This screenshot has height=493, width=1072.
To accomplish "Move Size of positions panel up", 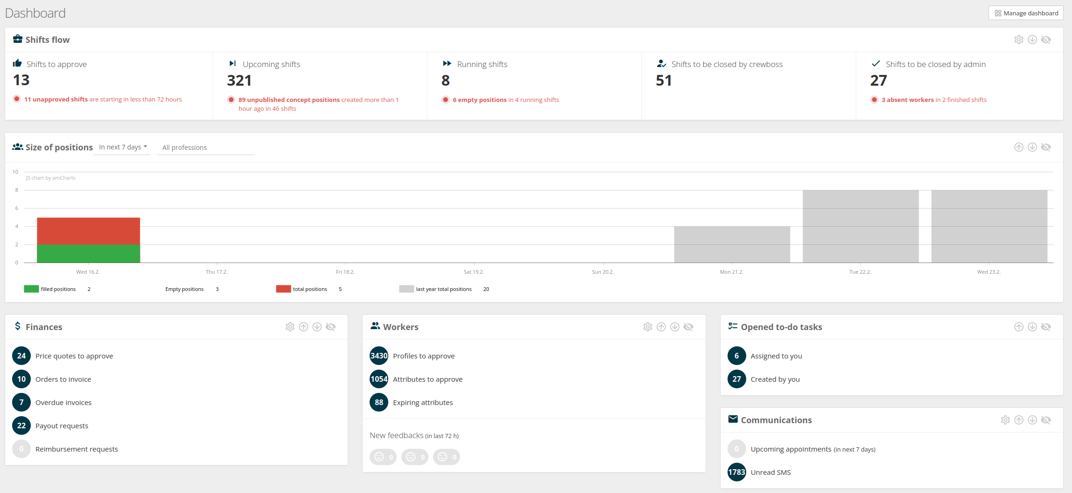I will click(x=1019, y=147).
